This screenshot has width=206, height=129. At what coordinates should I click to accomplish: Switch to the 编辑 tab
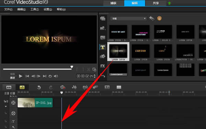tap(135, 3)
